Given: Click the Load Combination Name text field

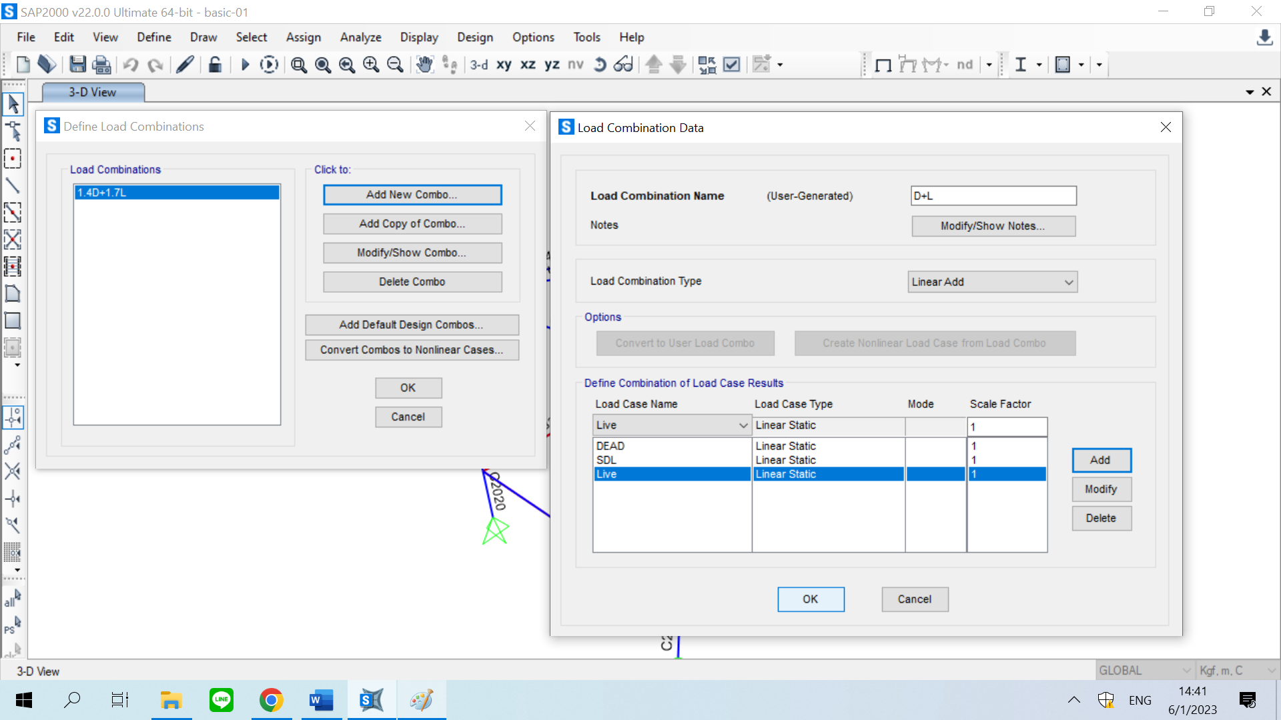Looking at the screenshot, I should (993, 196).
